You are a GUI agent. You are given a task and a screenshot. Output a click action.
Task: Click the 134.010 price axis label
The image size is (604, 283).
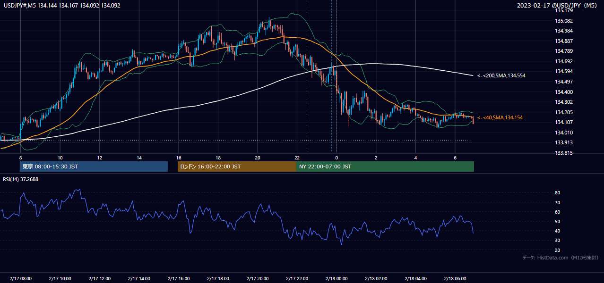tap(564, 133)
